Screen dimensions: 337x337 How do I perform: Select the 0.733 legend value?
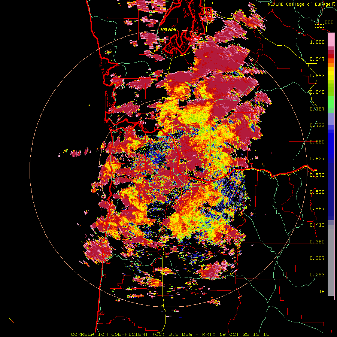[x=317, y=125]
